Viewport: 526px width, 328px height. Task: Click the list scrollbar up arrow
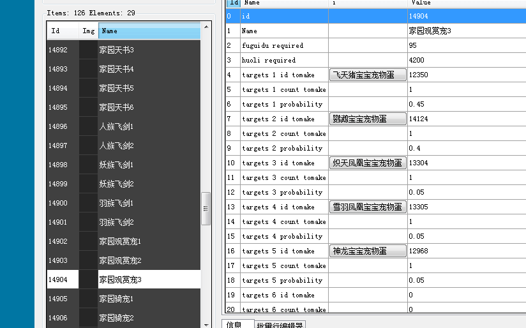pyautogui.click(x=206, y=27)
